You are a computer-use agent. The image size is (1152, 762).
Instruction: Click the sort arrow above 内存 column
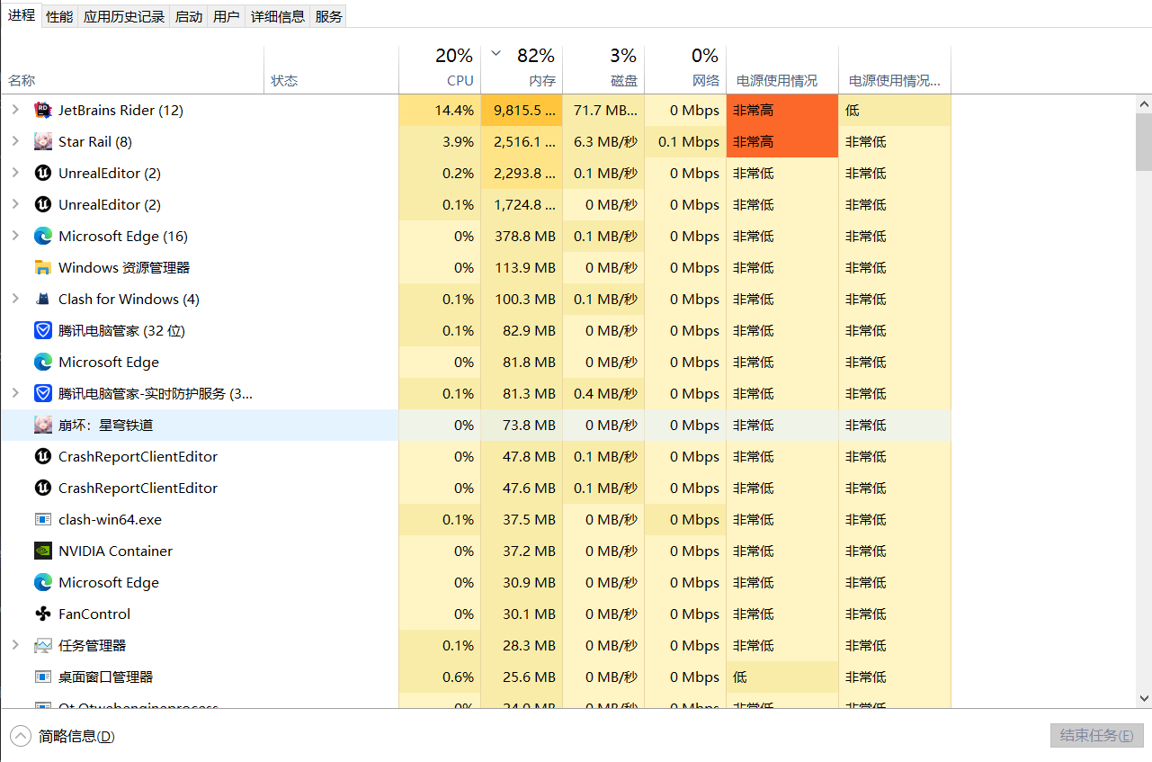(x=496, y=54)
